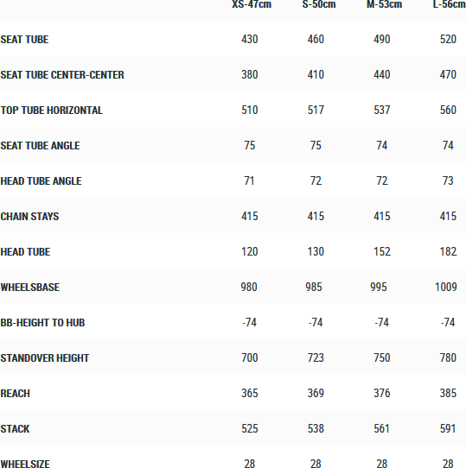
Task: Click the 723 standover height value
Action: tap(316, 357)
